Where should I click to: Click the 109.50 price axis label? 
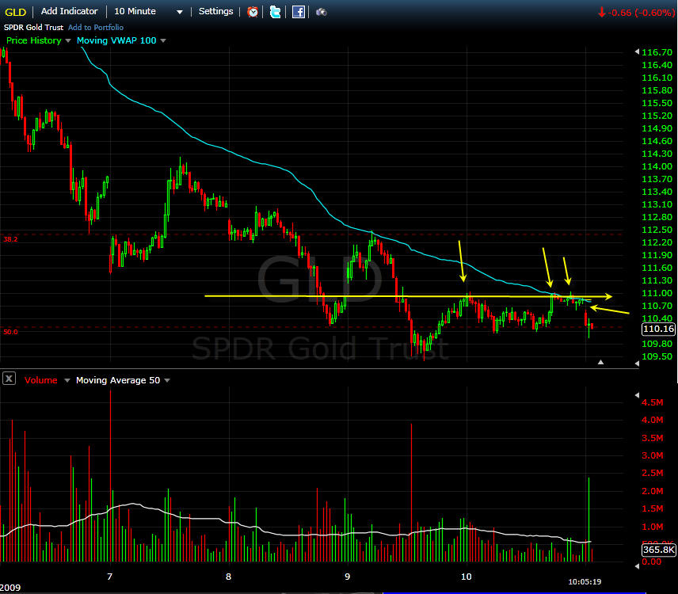[x=657, y=356]
